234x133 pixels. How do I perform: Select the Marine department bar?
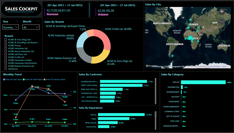click(x=121, y=115)
